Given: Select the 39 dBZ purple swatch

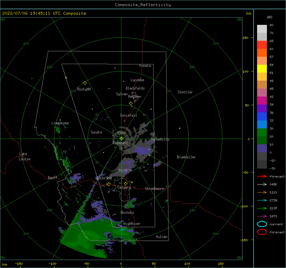Looking at the screenshot, I should pyautogui.click(x=262, y=108).
